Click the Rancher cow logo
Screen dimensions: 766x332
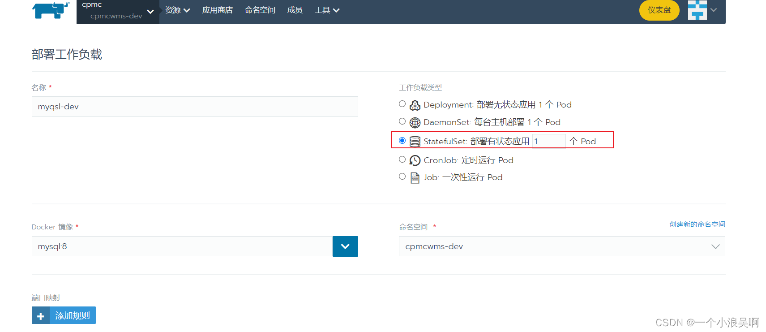click(51, 10)
